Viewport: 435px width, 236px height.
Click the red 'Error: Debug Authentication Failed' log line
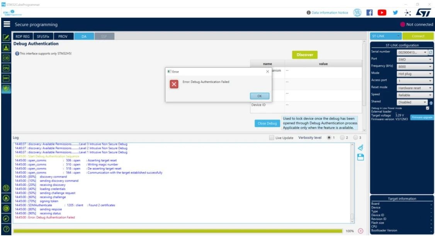[x=45, y=217]
